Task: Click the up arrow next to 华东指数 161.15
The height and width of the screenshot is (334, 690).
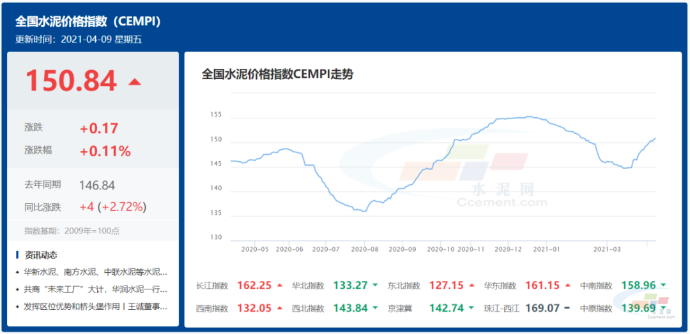Action: coord(567,286)
